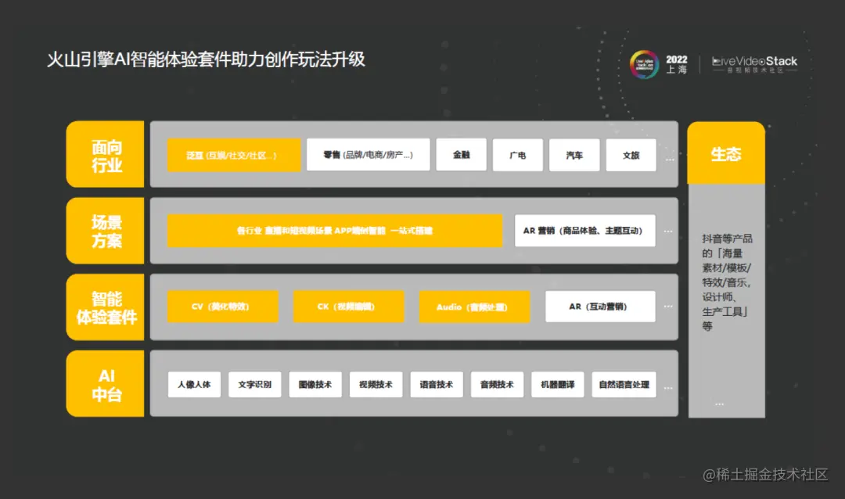
Task: Select the 场景方案 row label
Action: tap(106, 230)
